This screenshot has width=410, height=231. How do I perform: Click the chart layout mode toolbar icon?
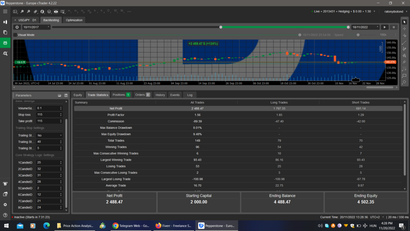[15, 11]
